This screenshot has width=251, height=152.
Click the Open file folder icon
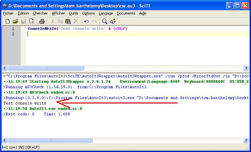pyautogui.click(x=16, y=21)
